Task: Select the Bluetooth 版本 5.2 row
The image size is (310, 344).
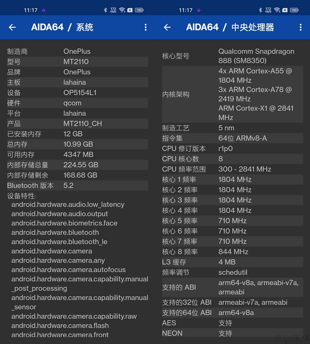Action: 78,185
